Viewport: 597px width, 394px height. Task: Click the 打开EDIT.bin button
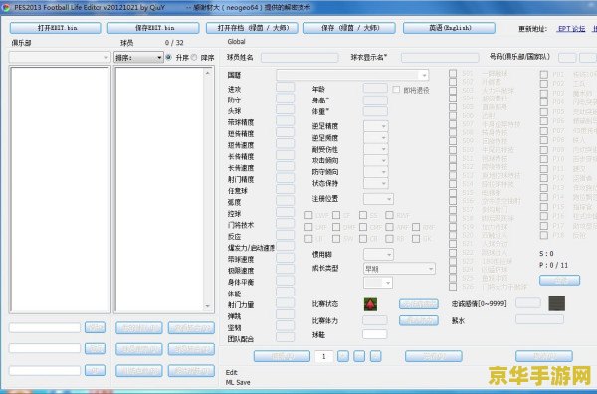click(56, 28)
